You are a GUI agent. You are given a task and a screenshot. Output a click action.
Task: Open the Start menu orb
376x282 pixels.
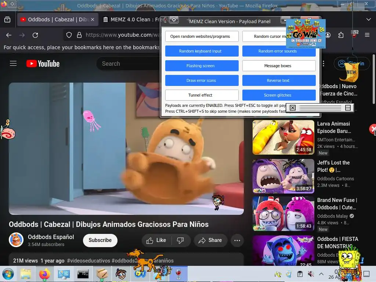8,274
